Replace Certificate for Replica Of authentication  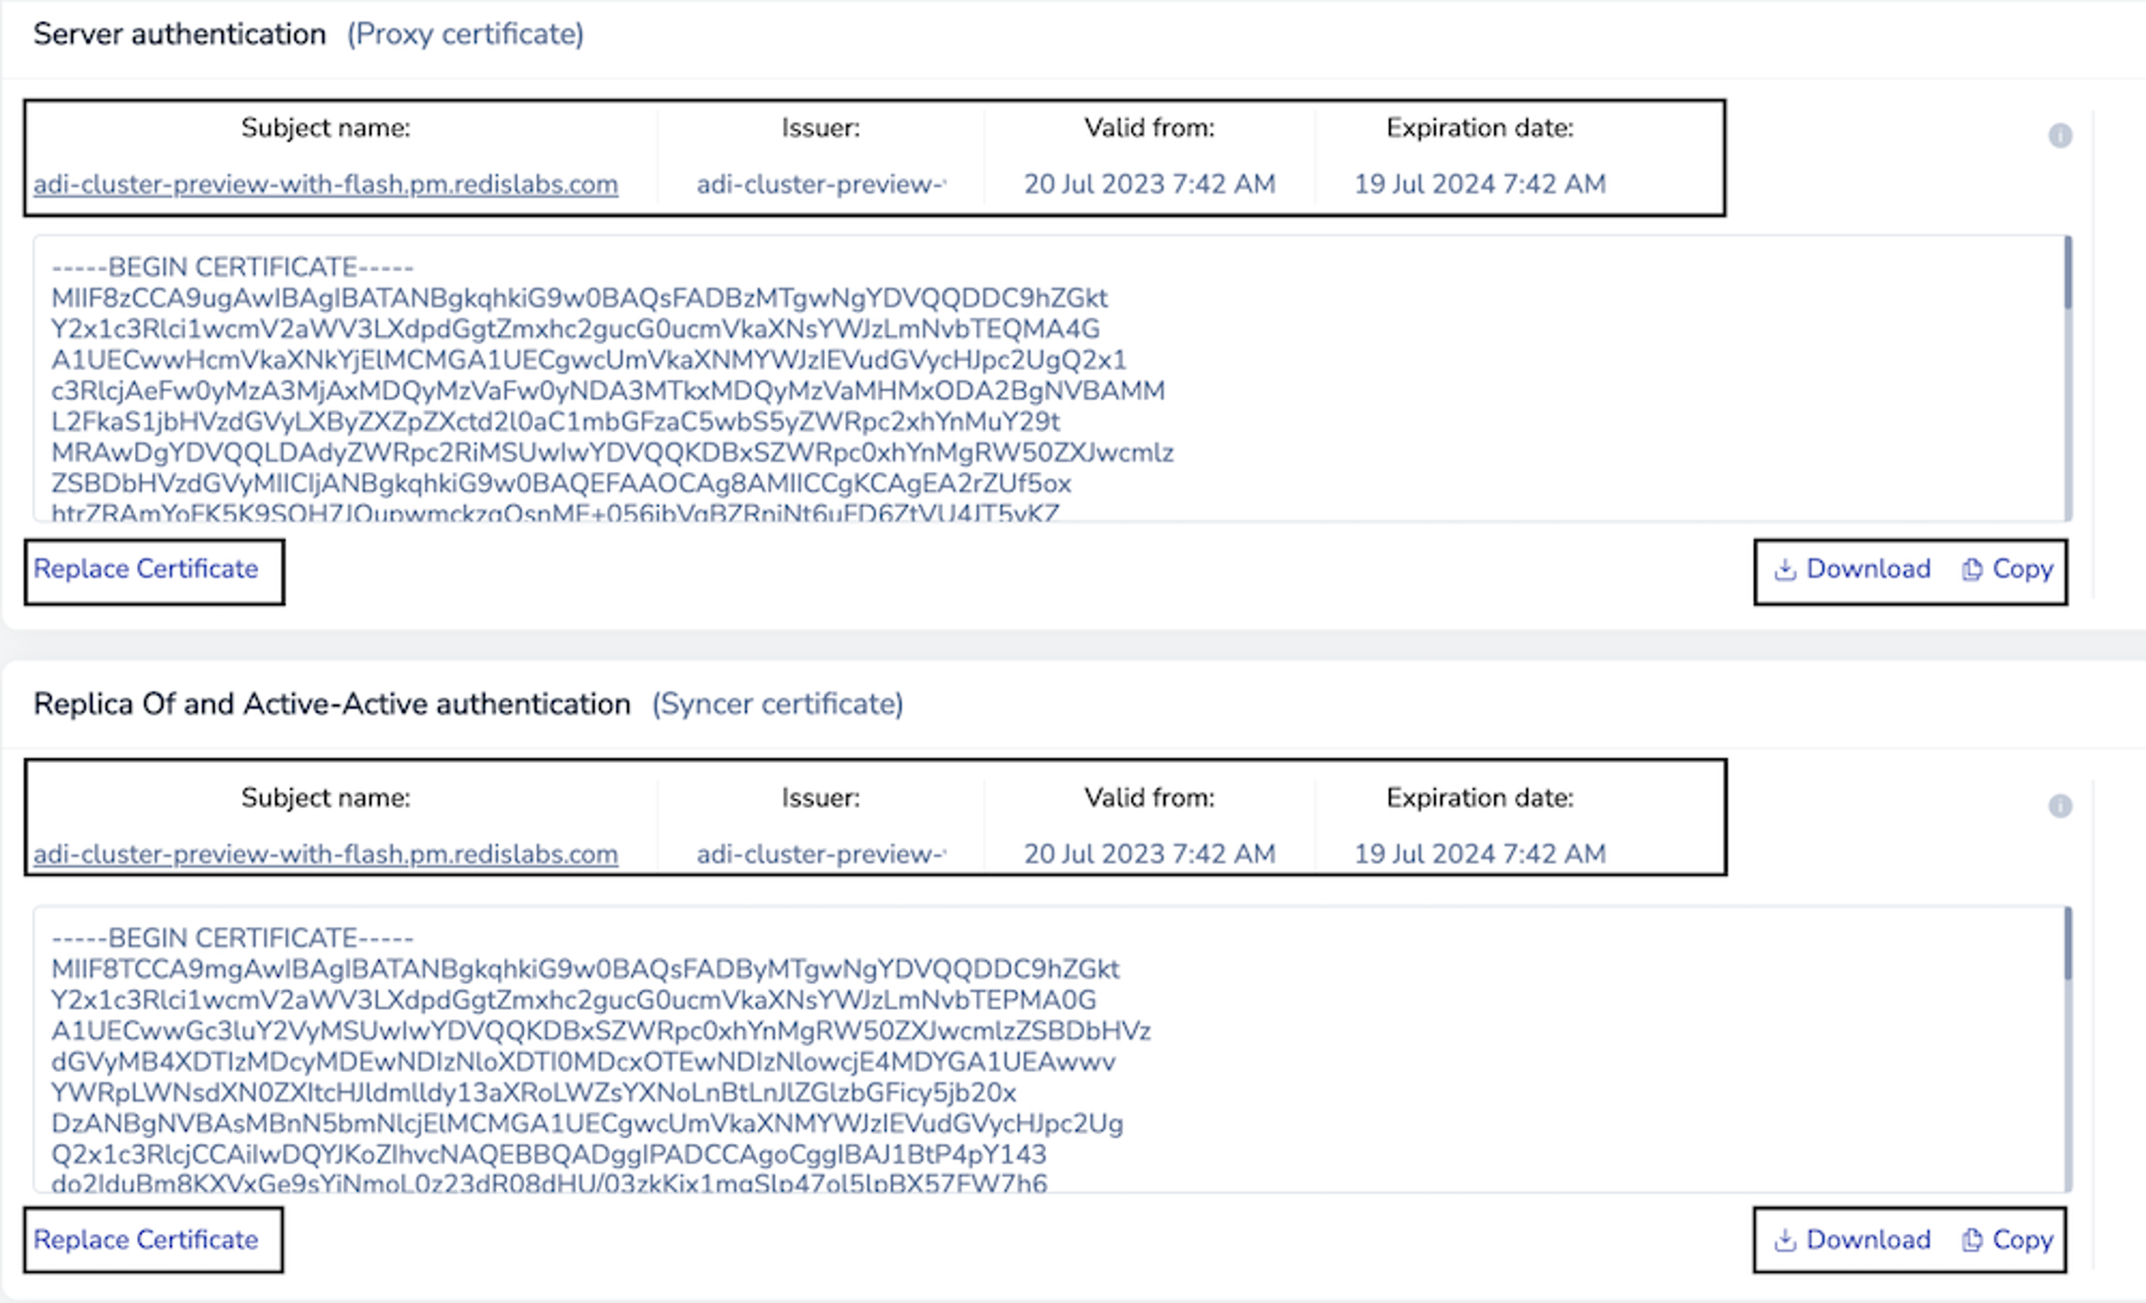146,1239
